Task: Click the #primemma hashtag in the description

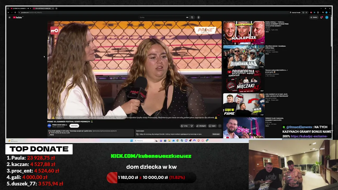Action: pyautogui.click(x=96, y=131)
